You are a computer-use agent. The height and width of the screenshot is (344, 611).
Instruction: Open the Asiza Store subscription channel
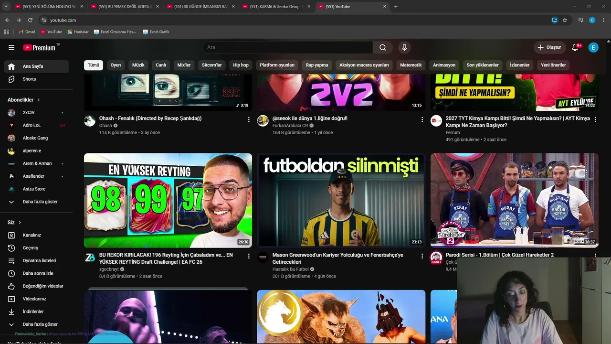pyautogui.click(x=36, y=189)
